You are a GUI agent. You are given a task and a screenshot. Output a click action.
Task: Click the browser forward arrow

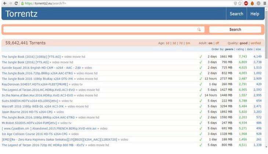click(x=10, y=3)
